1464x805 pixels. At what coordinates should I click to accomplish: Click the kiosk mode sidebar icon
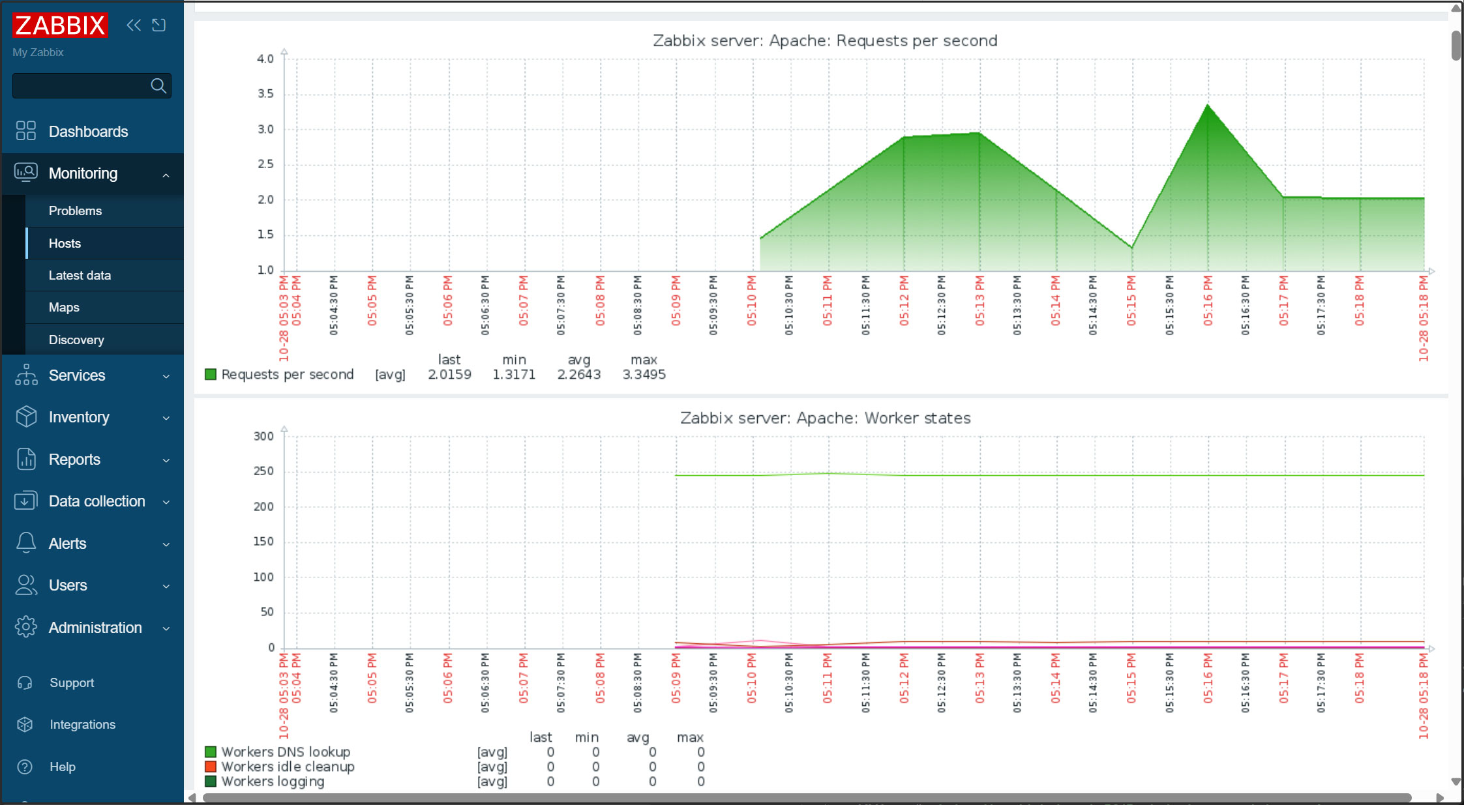(x=159, y=25)
